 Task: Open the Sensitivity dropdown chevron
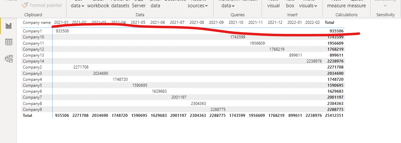(385, 6)
